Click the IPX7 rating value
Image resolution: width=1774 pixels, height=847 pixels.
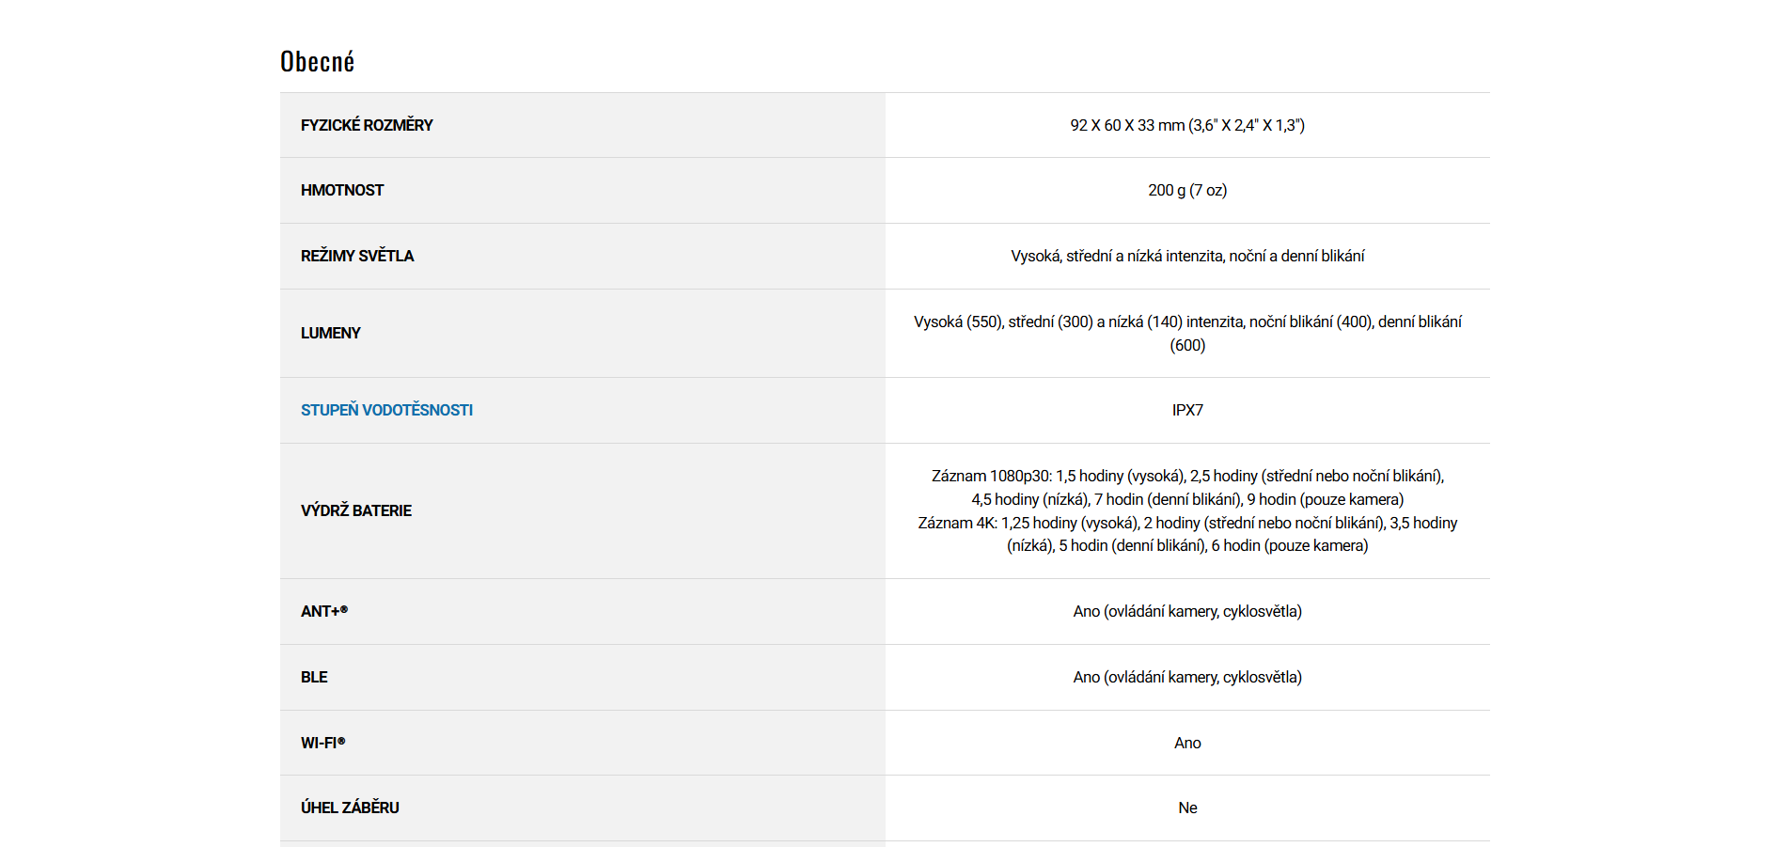[x=1186, y=410]
